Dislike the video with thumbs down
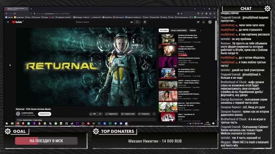 100,114
